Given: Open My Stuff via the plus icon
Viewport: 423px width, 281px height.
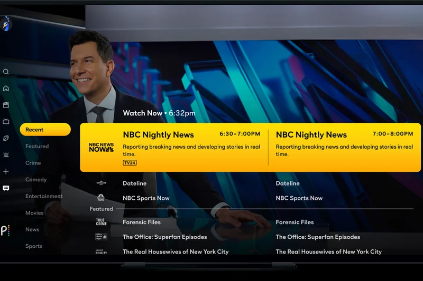Looking at the screenshot, I should click(x=6, y=171).
